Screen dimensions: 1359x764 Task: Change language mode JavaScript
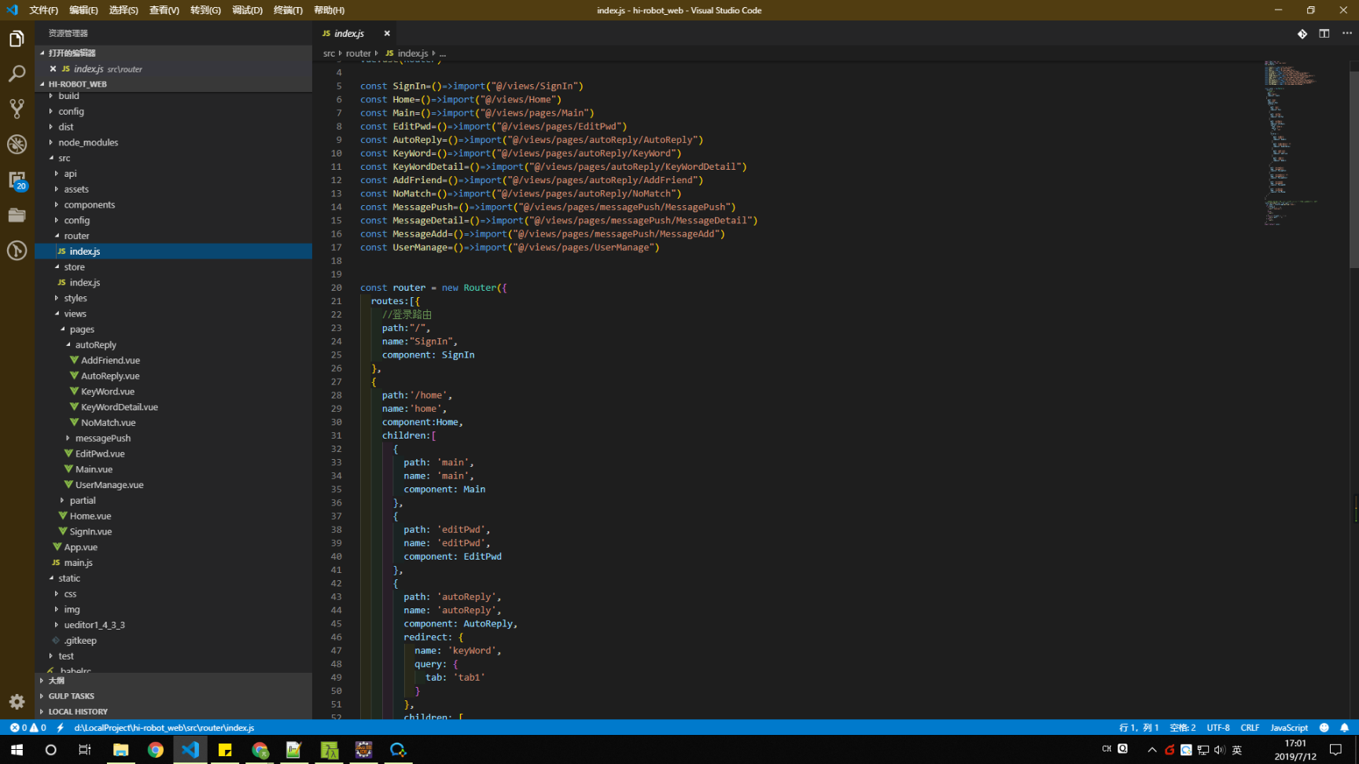pyautogui.click(x=1289, y=728)
